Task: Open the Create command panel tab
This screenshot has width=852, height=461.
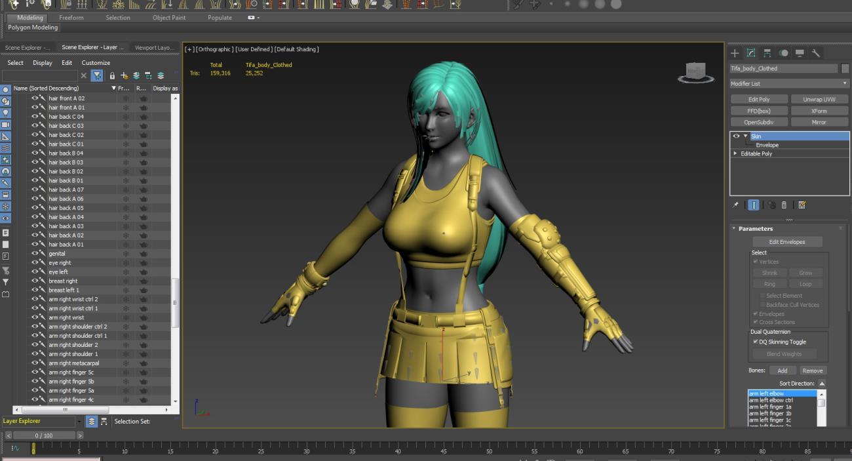Action: pos(735,53)
